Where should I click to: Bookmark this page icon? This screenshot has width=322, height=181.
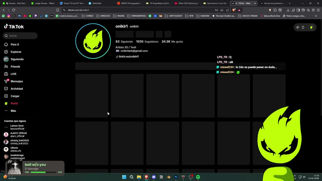pyautogui.click(x=58, y=10)
